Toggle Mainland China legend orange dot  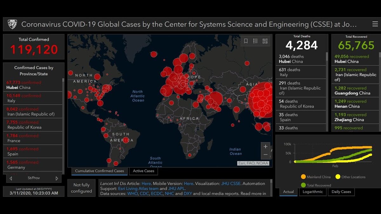pyautogui.click(x=303, y=177)
